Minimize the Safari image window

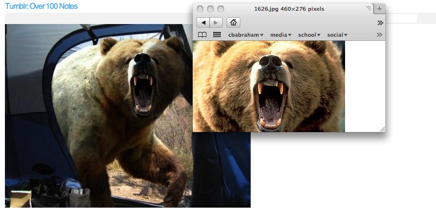pyautogui.click(x=210, y=9)
